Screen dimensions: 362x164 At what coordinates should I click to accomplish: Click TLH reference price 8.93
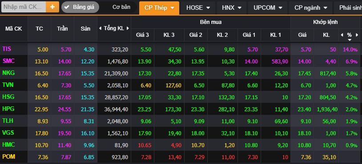[43, 121]
